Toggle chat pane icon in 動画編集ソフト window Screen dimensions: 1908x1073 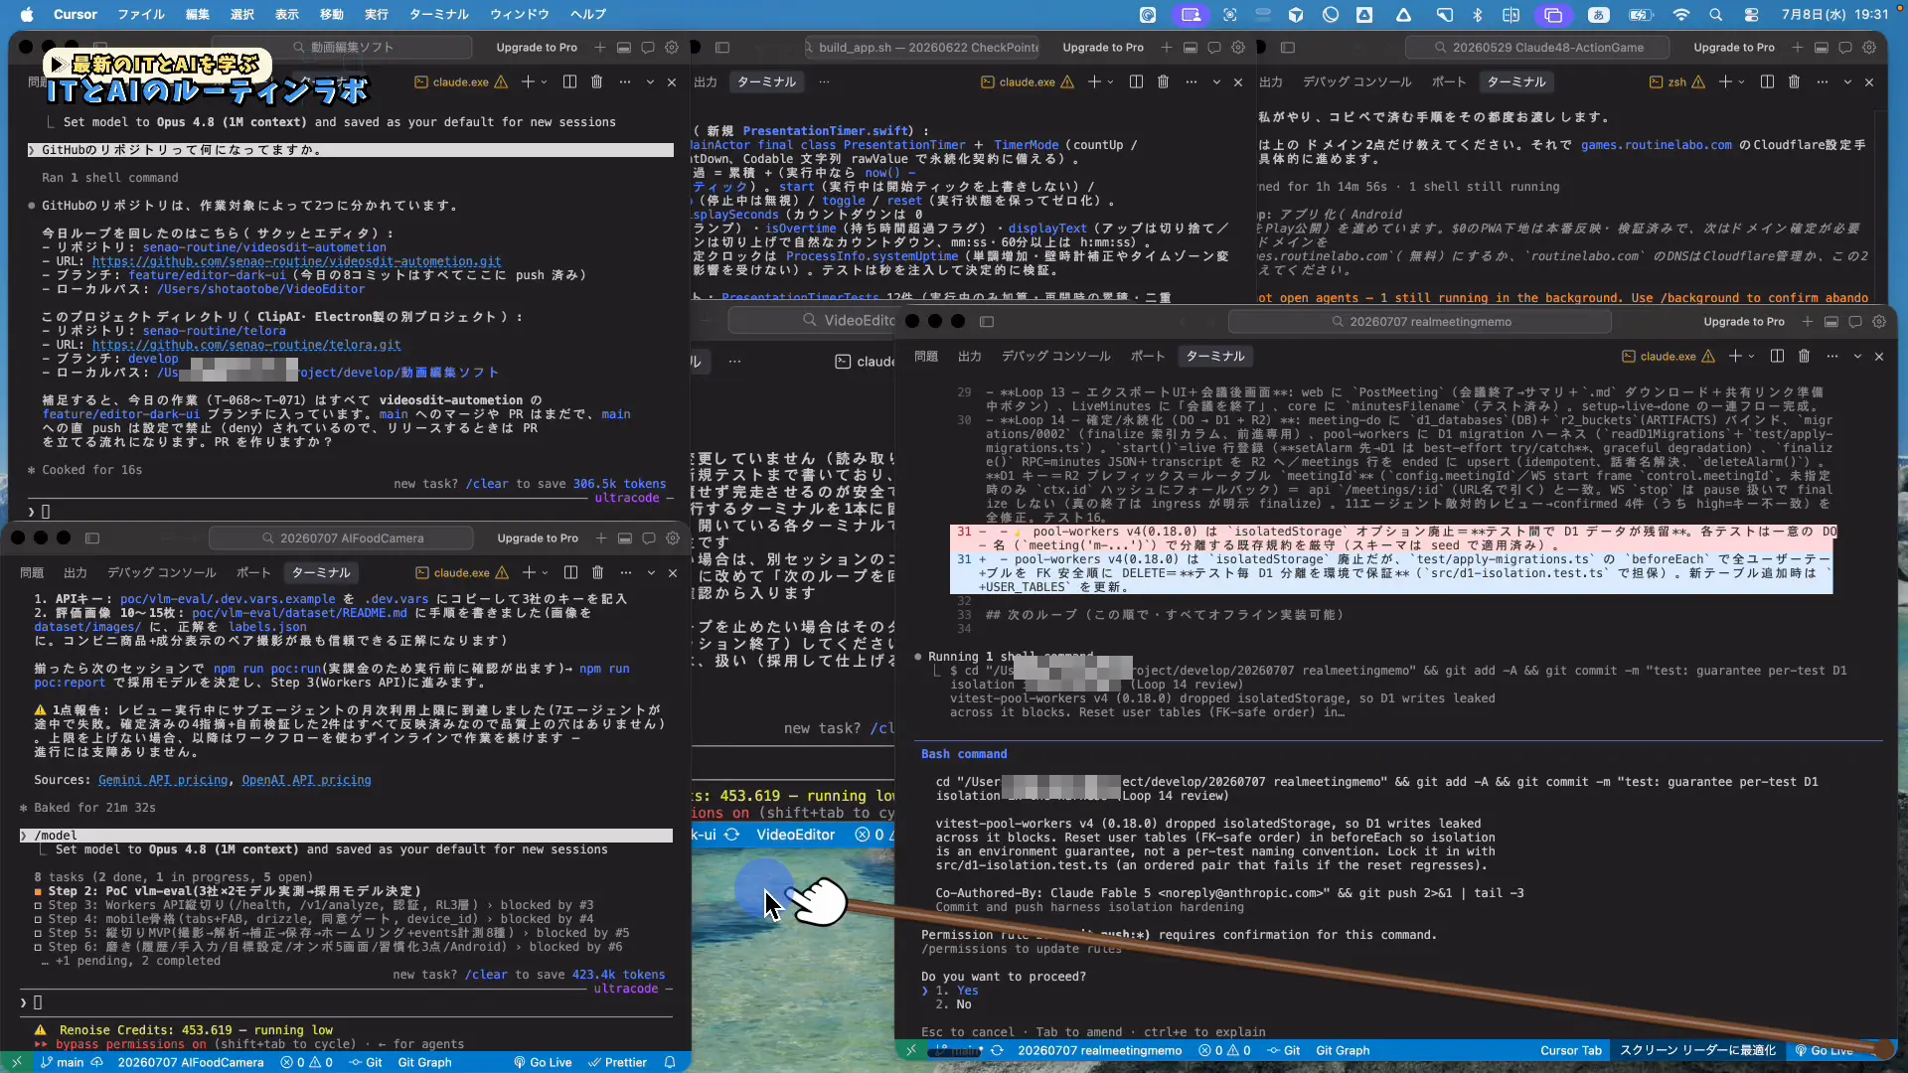point(648,47)
